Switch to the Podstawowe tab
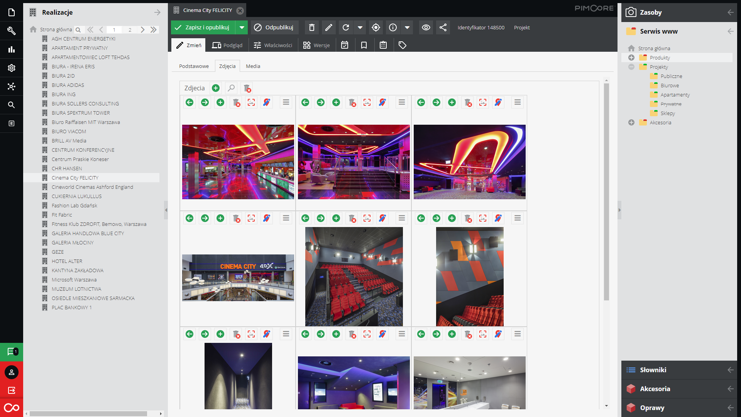Viewport: 741px width, 417px height. pos(194,66)
